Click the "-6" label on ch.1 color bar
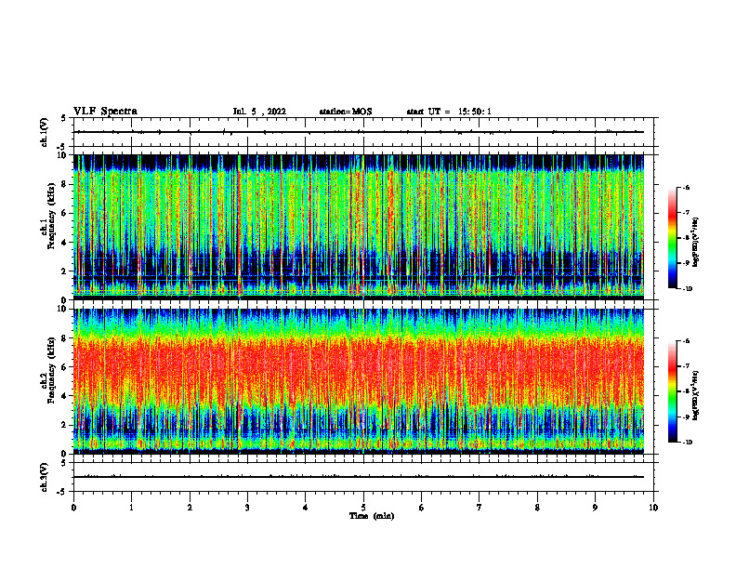Screen dimensions: 736x569 click(x=686, y=187)
